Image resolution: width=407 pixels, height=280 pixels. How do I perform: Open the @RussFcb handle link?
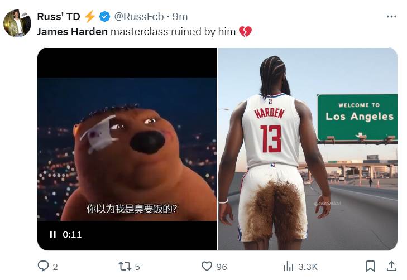[x=139, y=17]
